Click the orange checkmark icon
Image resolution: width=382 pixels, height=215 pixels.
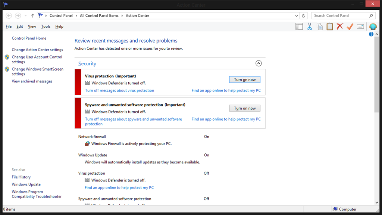[x=350, y=27]
